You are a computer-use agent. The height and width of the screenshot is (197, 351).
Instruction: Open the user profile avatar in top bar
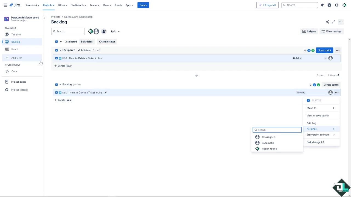(344, 5)
